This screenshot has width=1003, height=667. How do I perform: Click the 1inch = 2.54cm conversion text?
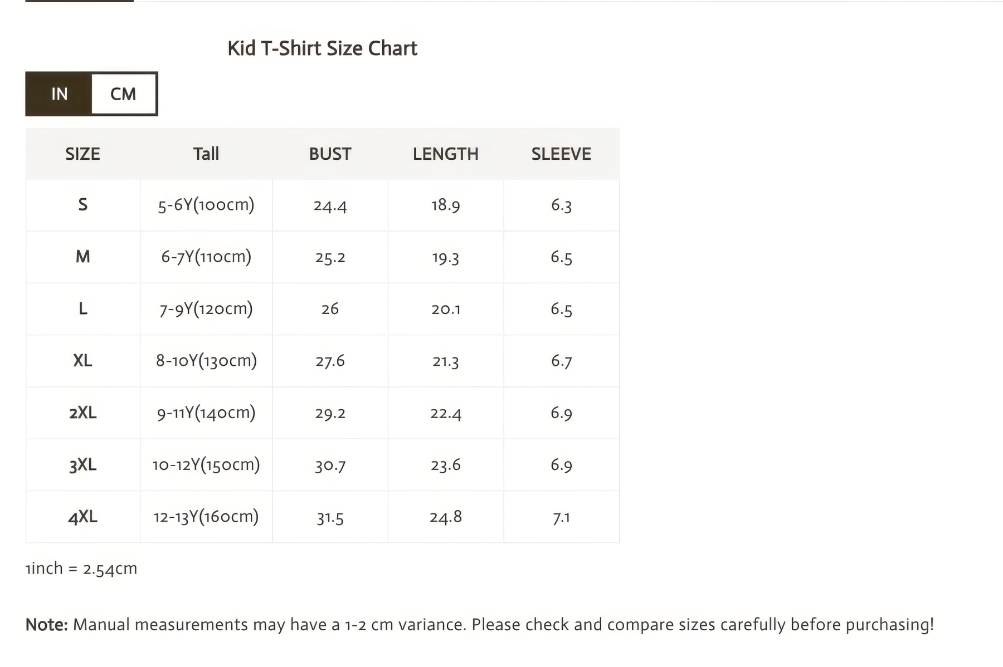click(x=81, y=568)
